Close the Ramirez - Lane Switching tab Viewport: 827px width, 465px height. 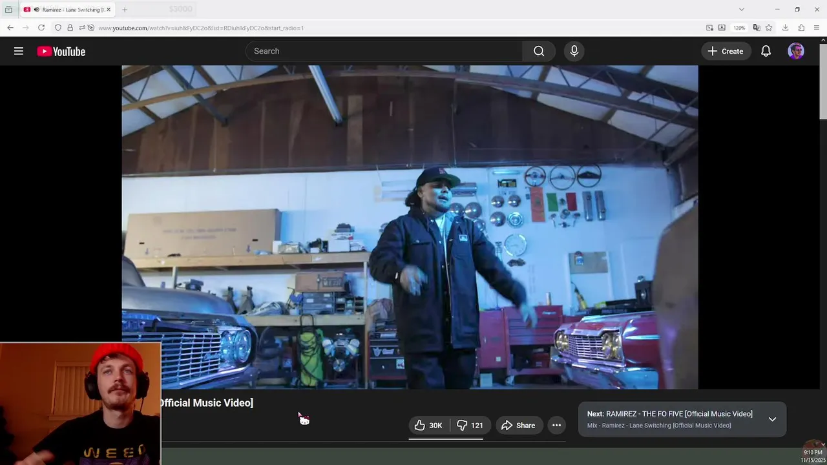109,10
